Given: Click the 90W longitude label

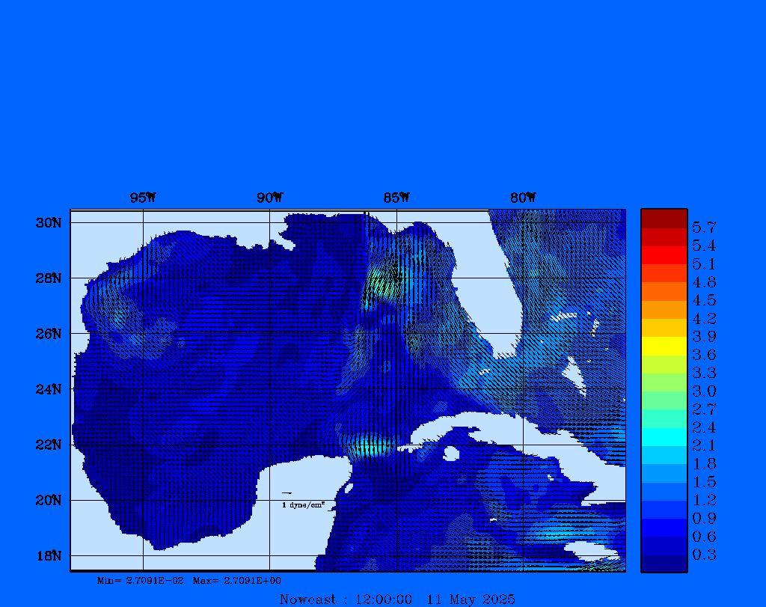Looking at the screenshot, I should (x=269, y=198).
